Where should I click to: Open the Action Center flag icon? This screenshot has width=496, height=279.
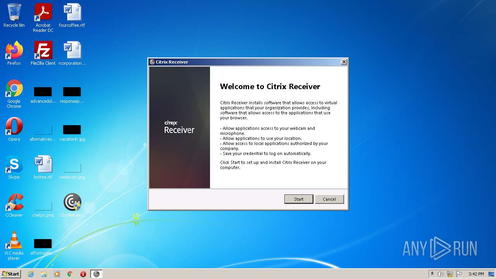pyautogui.click(x=459, y=274)
